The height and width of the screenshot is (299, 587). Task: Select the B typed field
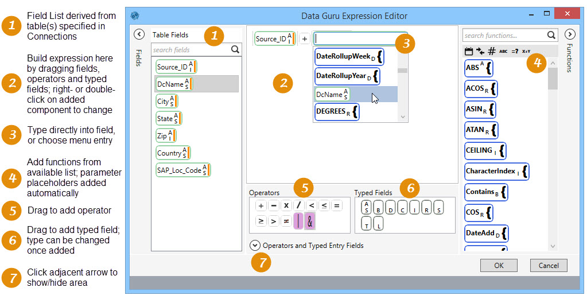pos(379,207)
